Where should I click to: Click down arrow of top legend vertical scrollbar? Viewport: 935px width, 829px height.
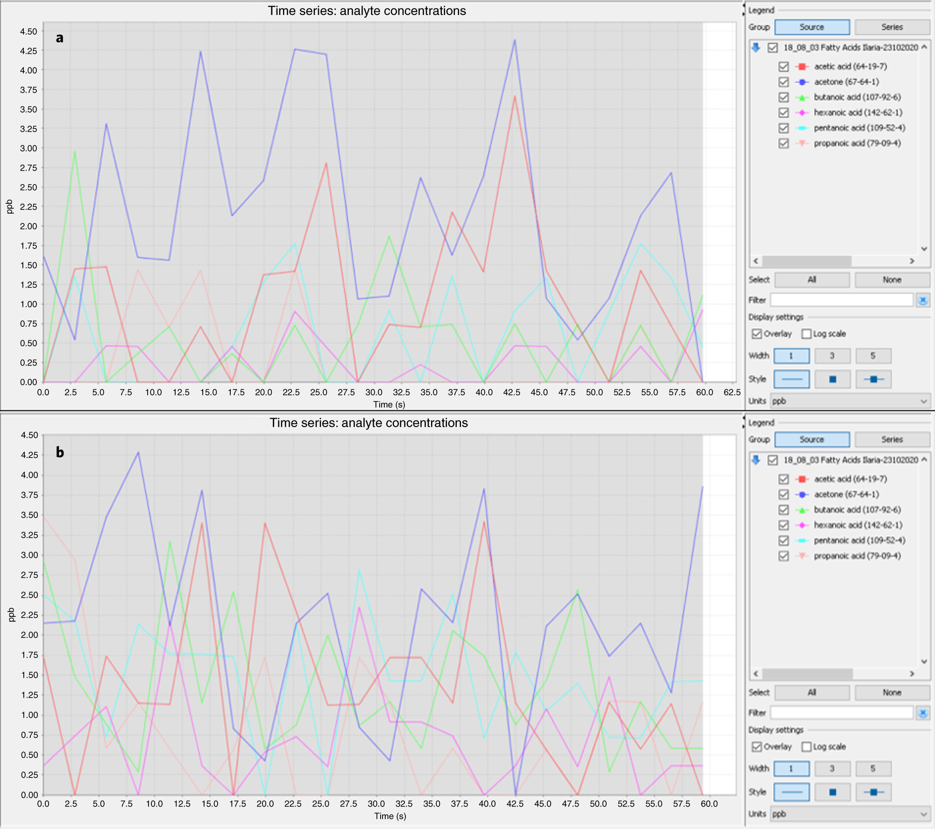tap(924, 249)
